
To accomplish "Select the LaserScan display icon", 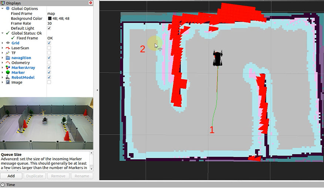I will point(8,48).
